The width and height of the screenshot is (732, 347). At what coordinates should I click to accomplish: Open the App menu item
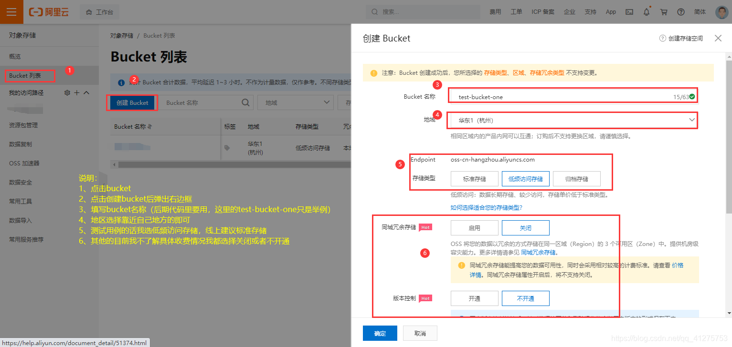(611, 12)
